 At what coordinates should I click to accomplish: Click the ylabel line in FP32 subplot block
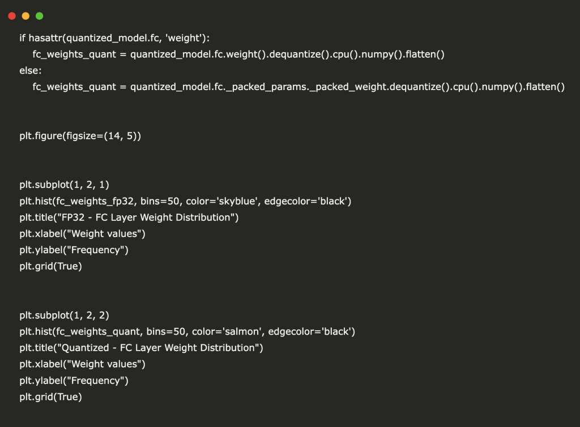[x=74, y=250]
